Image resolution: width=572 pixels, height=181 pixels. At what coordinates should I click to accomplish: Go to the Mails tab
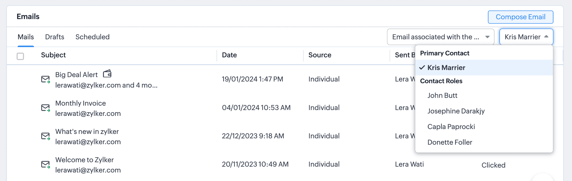(26, 37)
